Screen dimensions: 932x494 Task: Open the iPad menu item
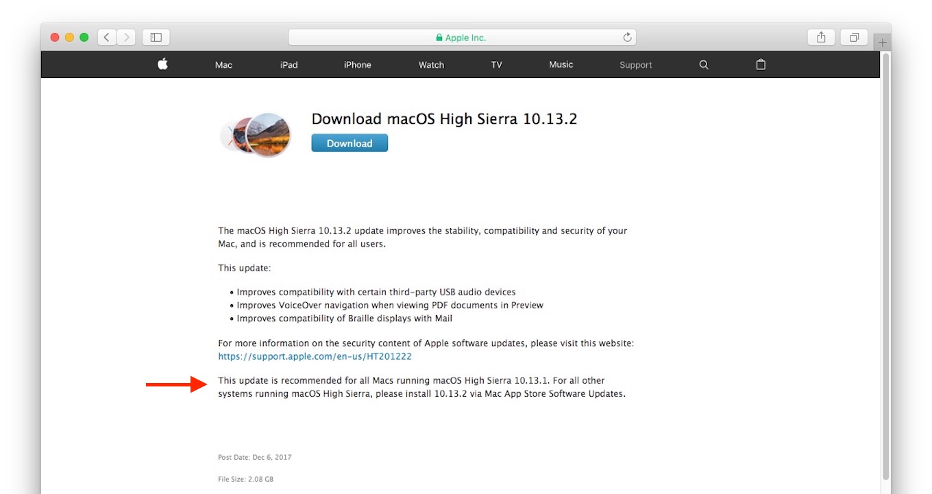click(289, 65)
